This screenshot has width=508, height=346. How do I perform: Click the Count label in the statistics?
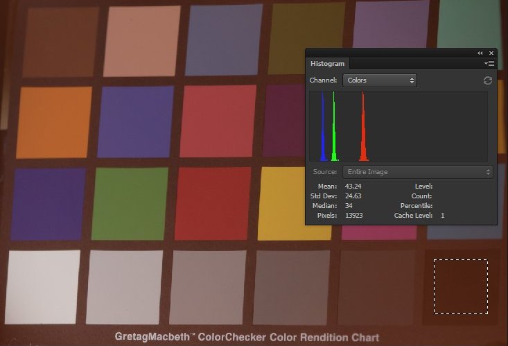[421, 196]
